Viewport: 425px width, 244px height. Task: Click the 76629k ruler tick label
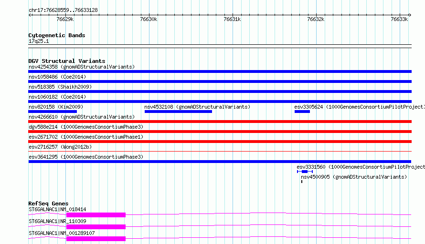(65, 19)
